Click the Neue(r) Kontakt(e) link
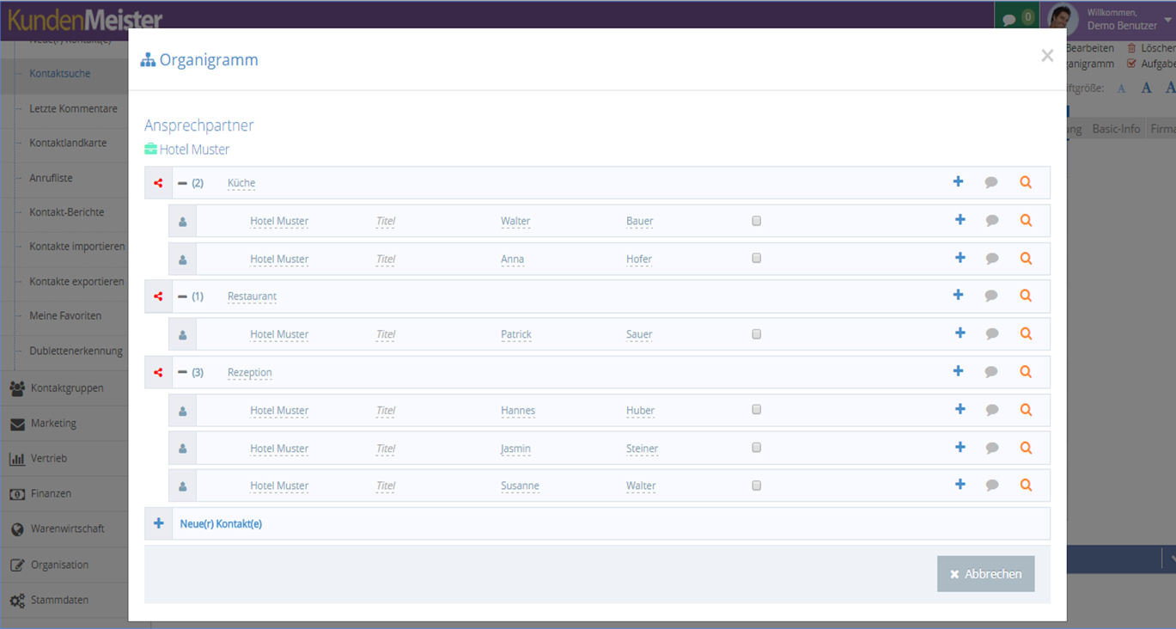This screenshot has width=1176, height=629. click(221, 523)
